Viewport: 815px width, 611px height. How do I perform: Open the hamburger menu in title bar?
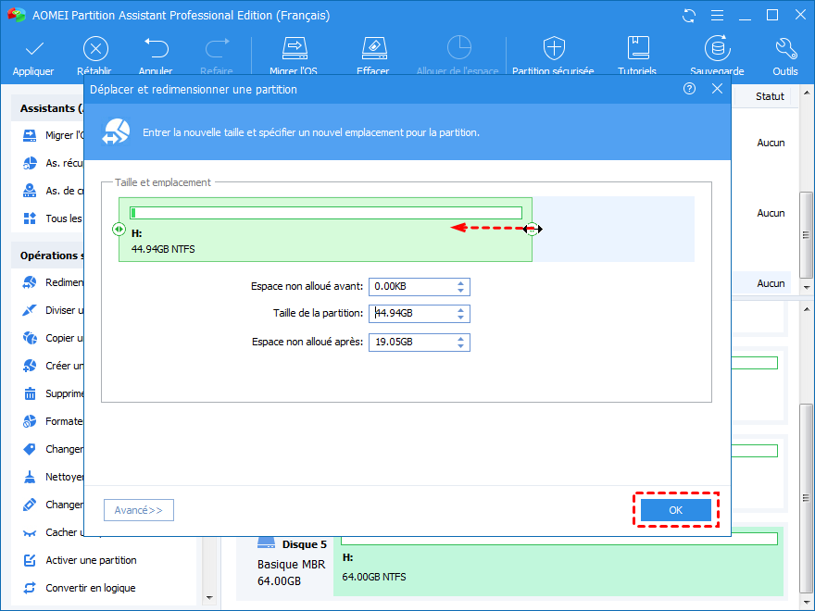tap(717, 16)
